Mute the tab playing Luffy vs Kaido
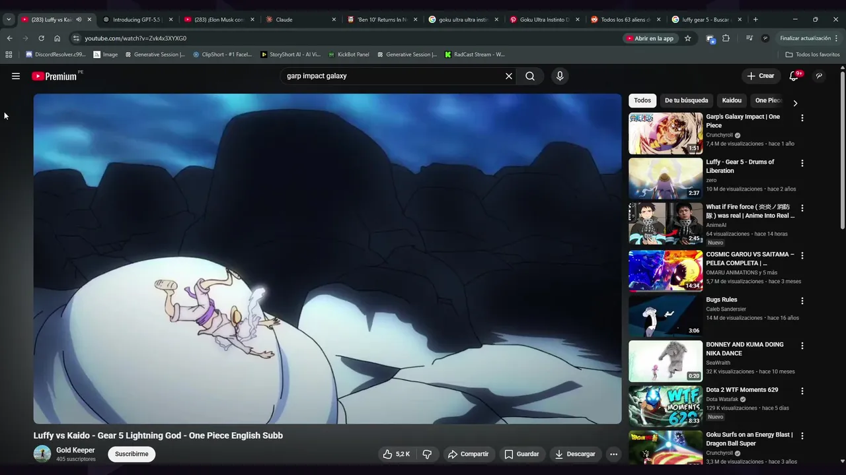The image size is (846, 475). click(79, 20)
